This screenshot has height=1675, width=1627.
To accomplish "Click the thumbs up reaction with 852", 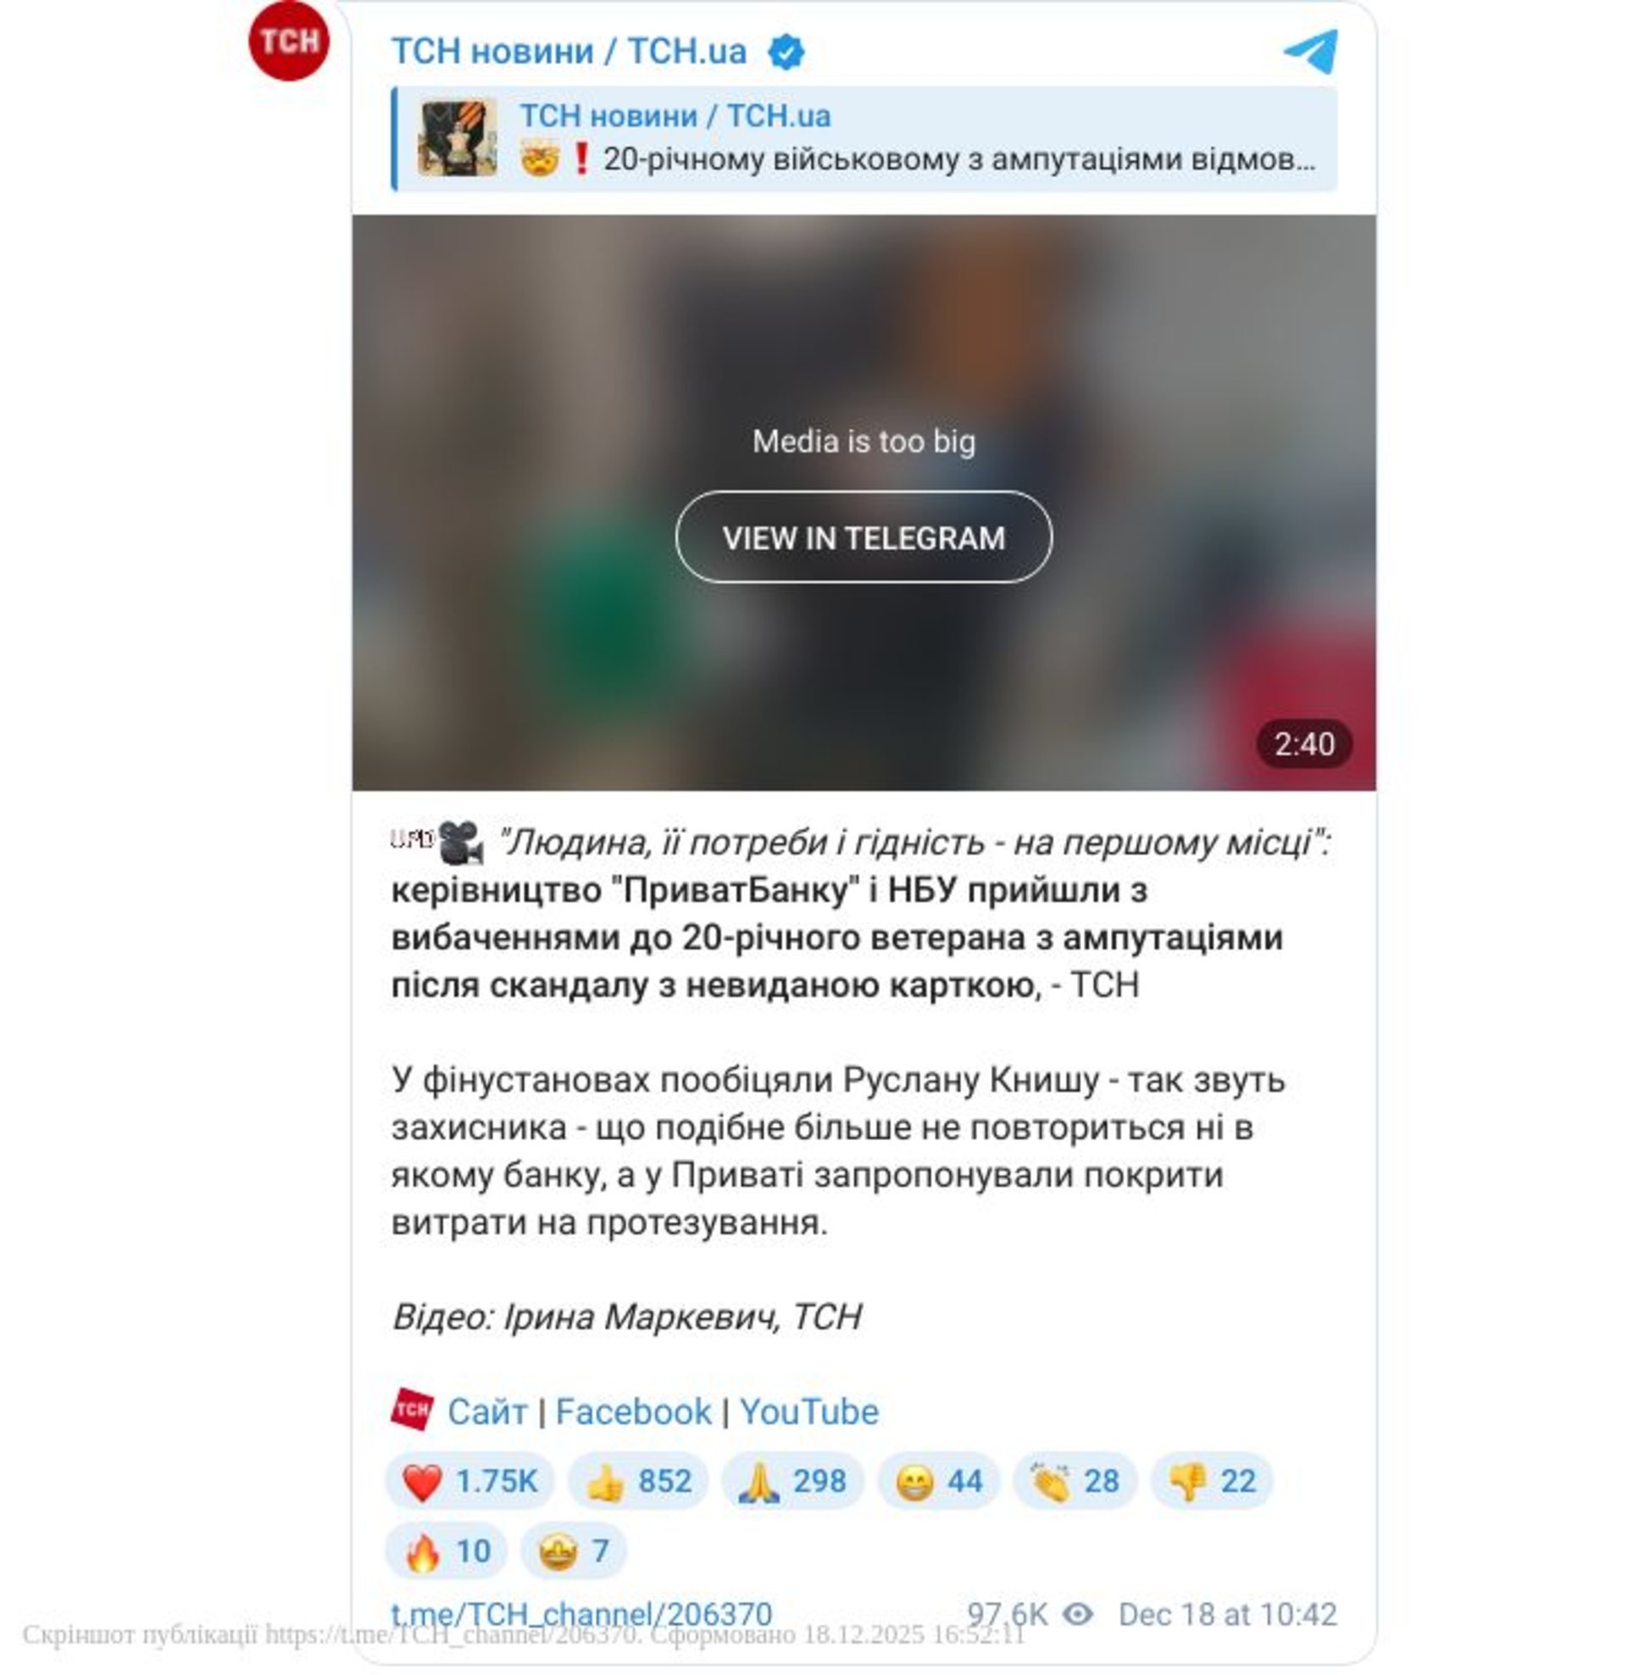I will tap(638, 1482).
